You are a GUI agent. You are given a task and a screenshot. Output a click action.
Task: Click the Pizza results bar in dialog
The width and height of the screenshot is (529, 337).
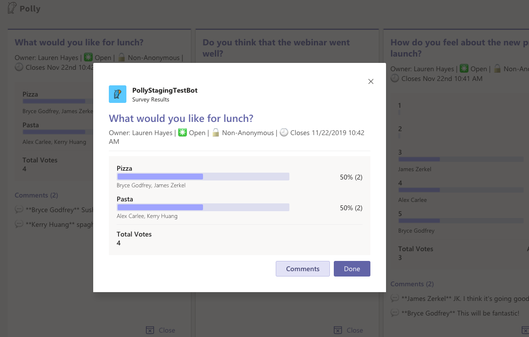(203, 177)
